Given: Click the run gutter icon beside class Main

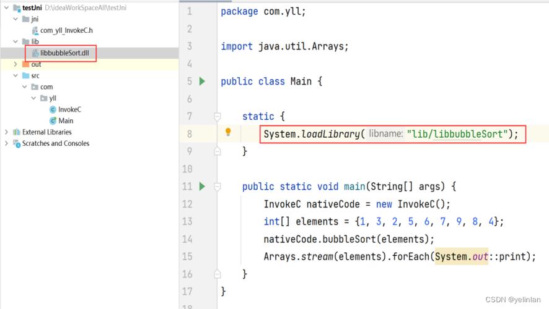Looking at the screenshot, I should coord(202,82).
